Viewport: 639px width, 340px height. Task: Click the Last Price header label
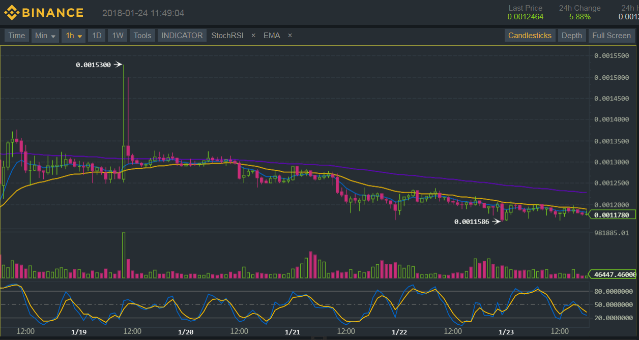(x=526, y=8)
